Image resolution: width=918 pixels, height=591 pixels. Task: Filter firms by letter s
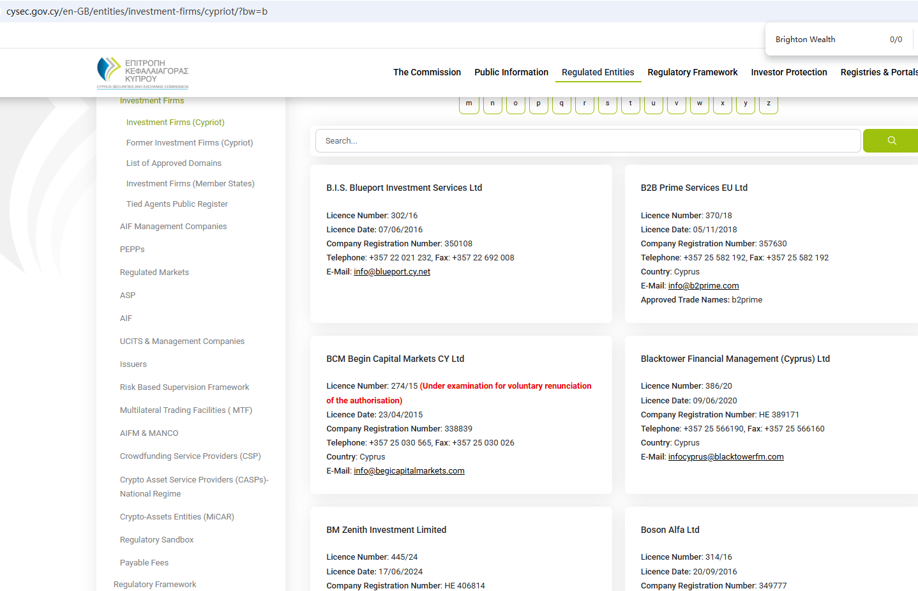point(607,104)
